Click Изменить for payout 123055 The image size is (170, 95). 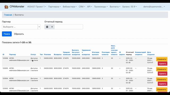[x=162, y=69]
